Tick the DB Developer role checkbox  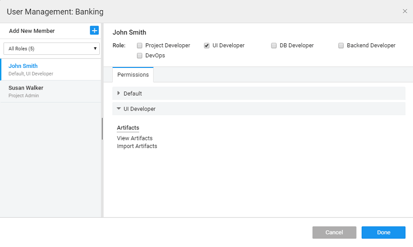pyautogui.click(x=274, y=45)
